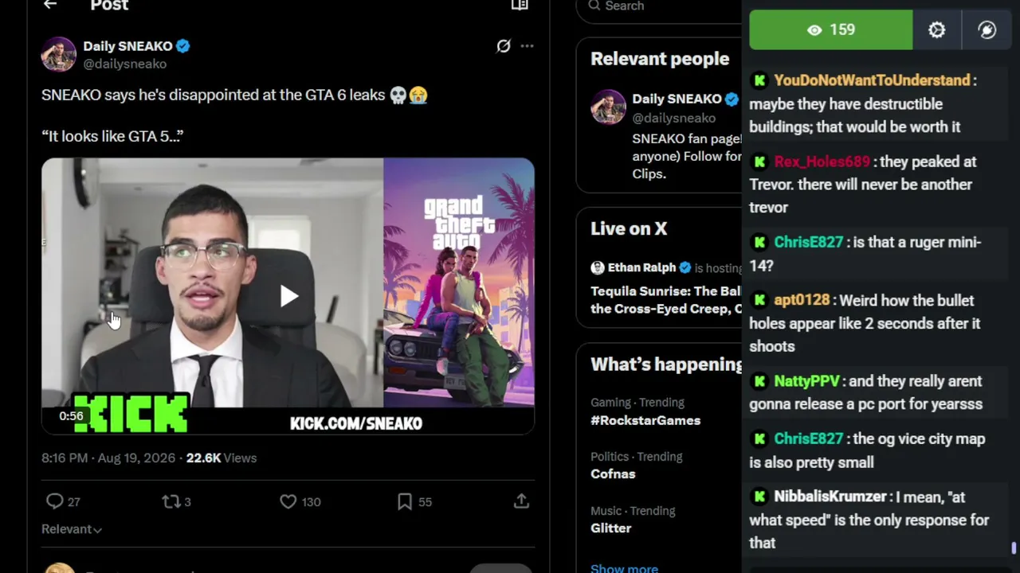Click Daily SNEAKO avatar on the post
The width and height of the screenshot is (1020, 573).
point(59,54)
